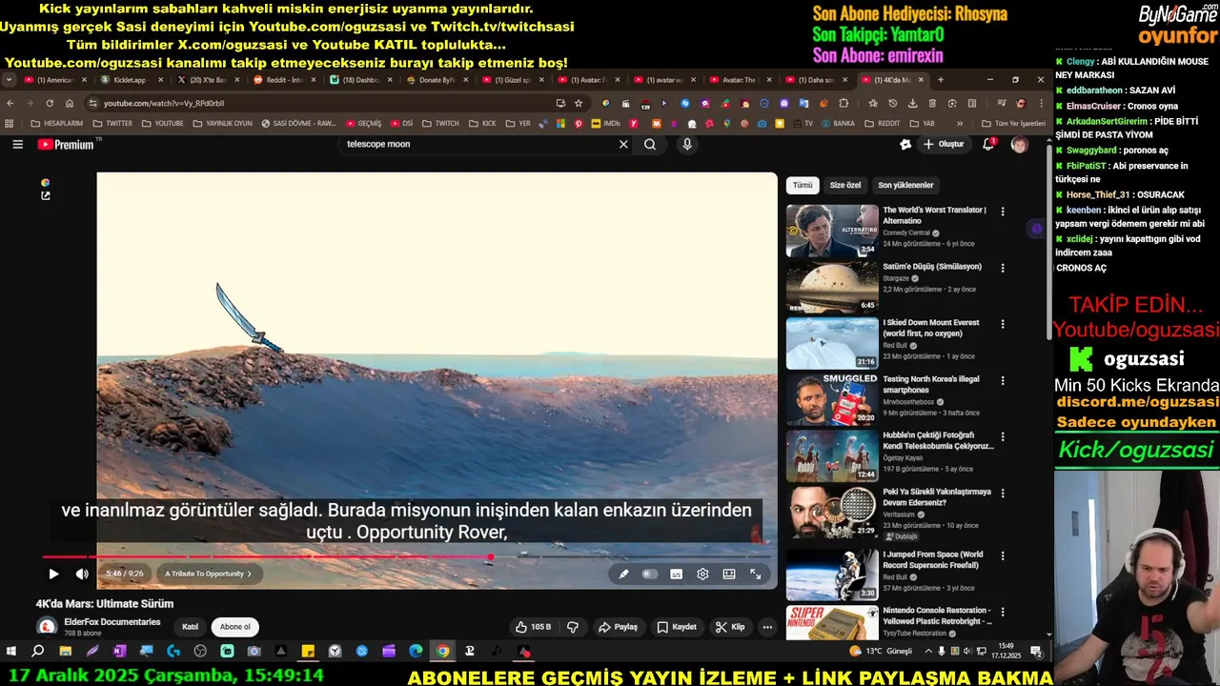Image resolution: width=1220 pixels, height=686 pixels.
Task: Open Windows Start menu
Action: [11, 652]
